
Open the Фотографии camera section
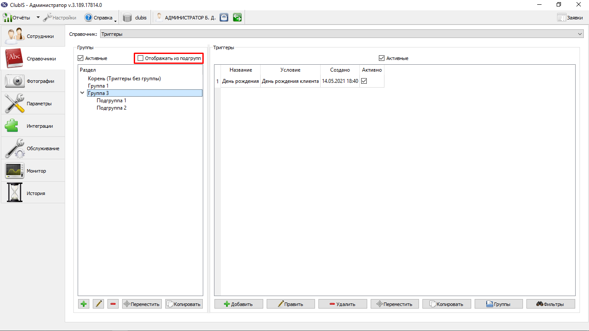33,81
